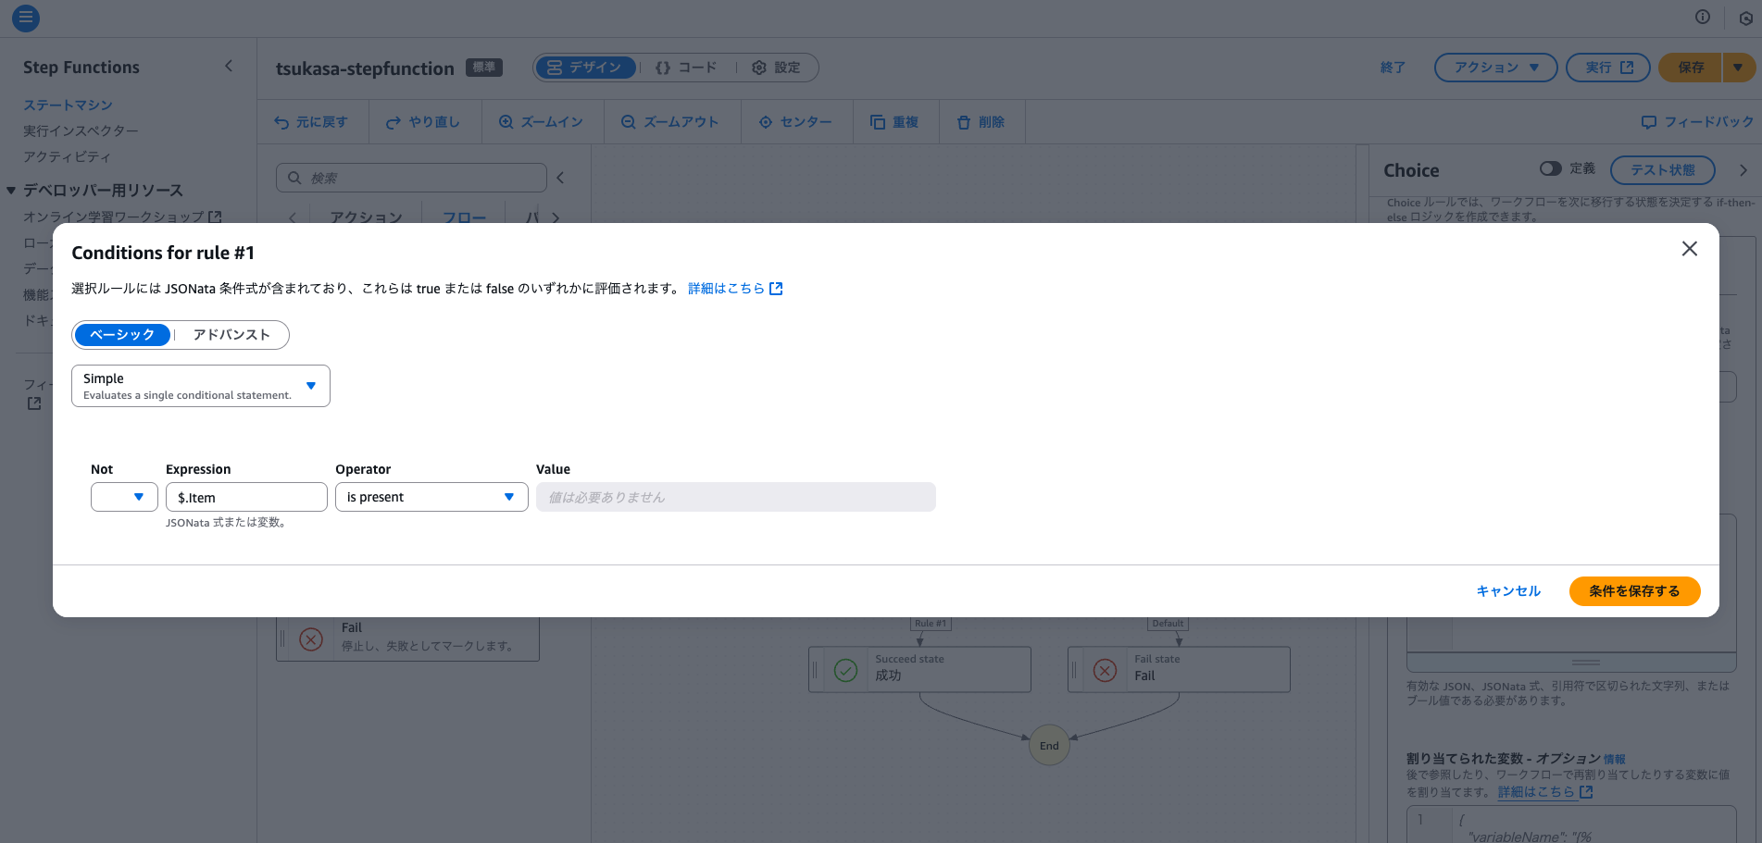
Task: Click the Default branch label
Action: pos(1168,624)
